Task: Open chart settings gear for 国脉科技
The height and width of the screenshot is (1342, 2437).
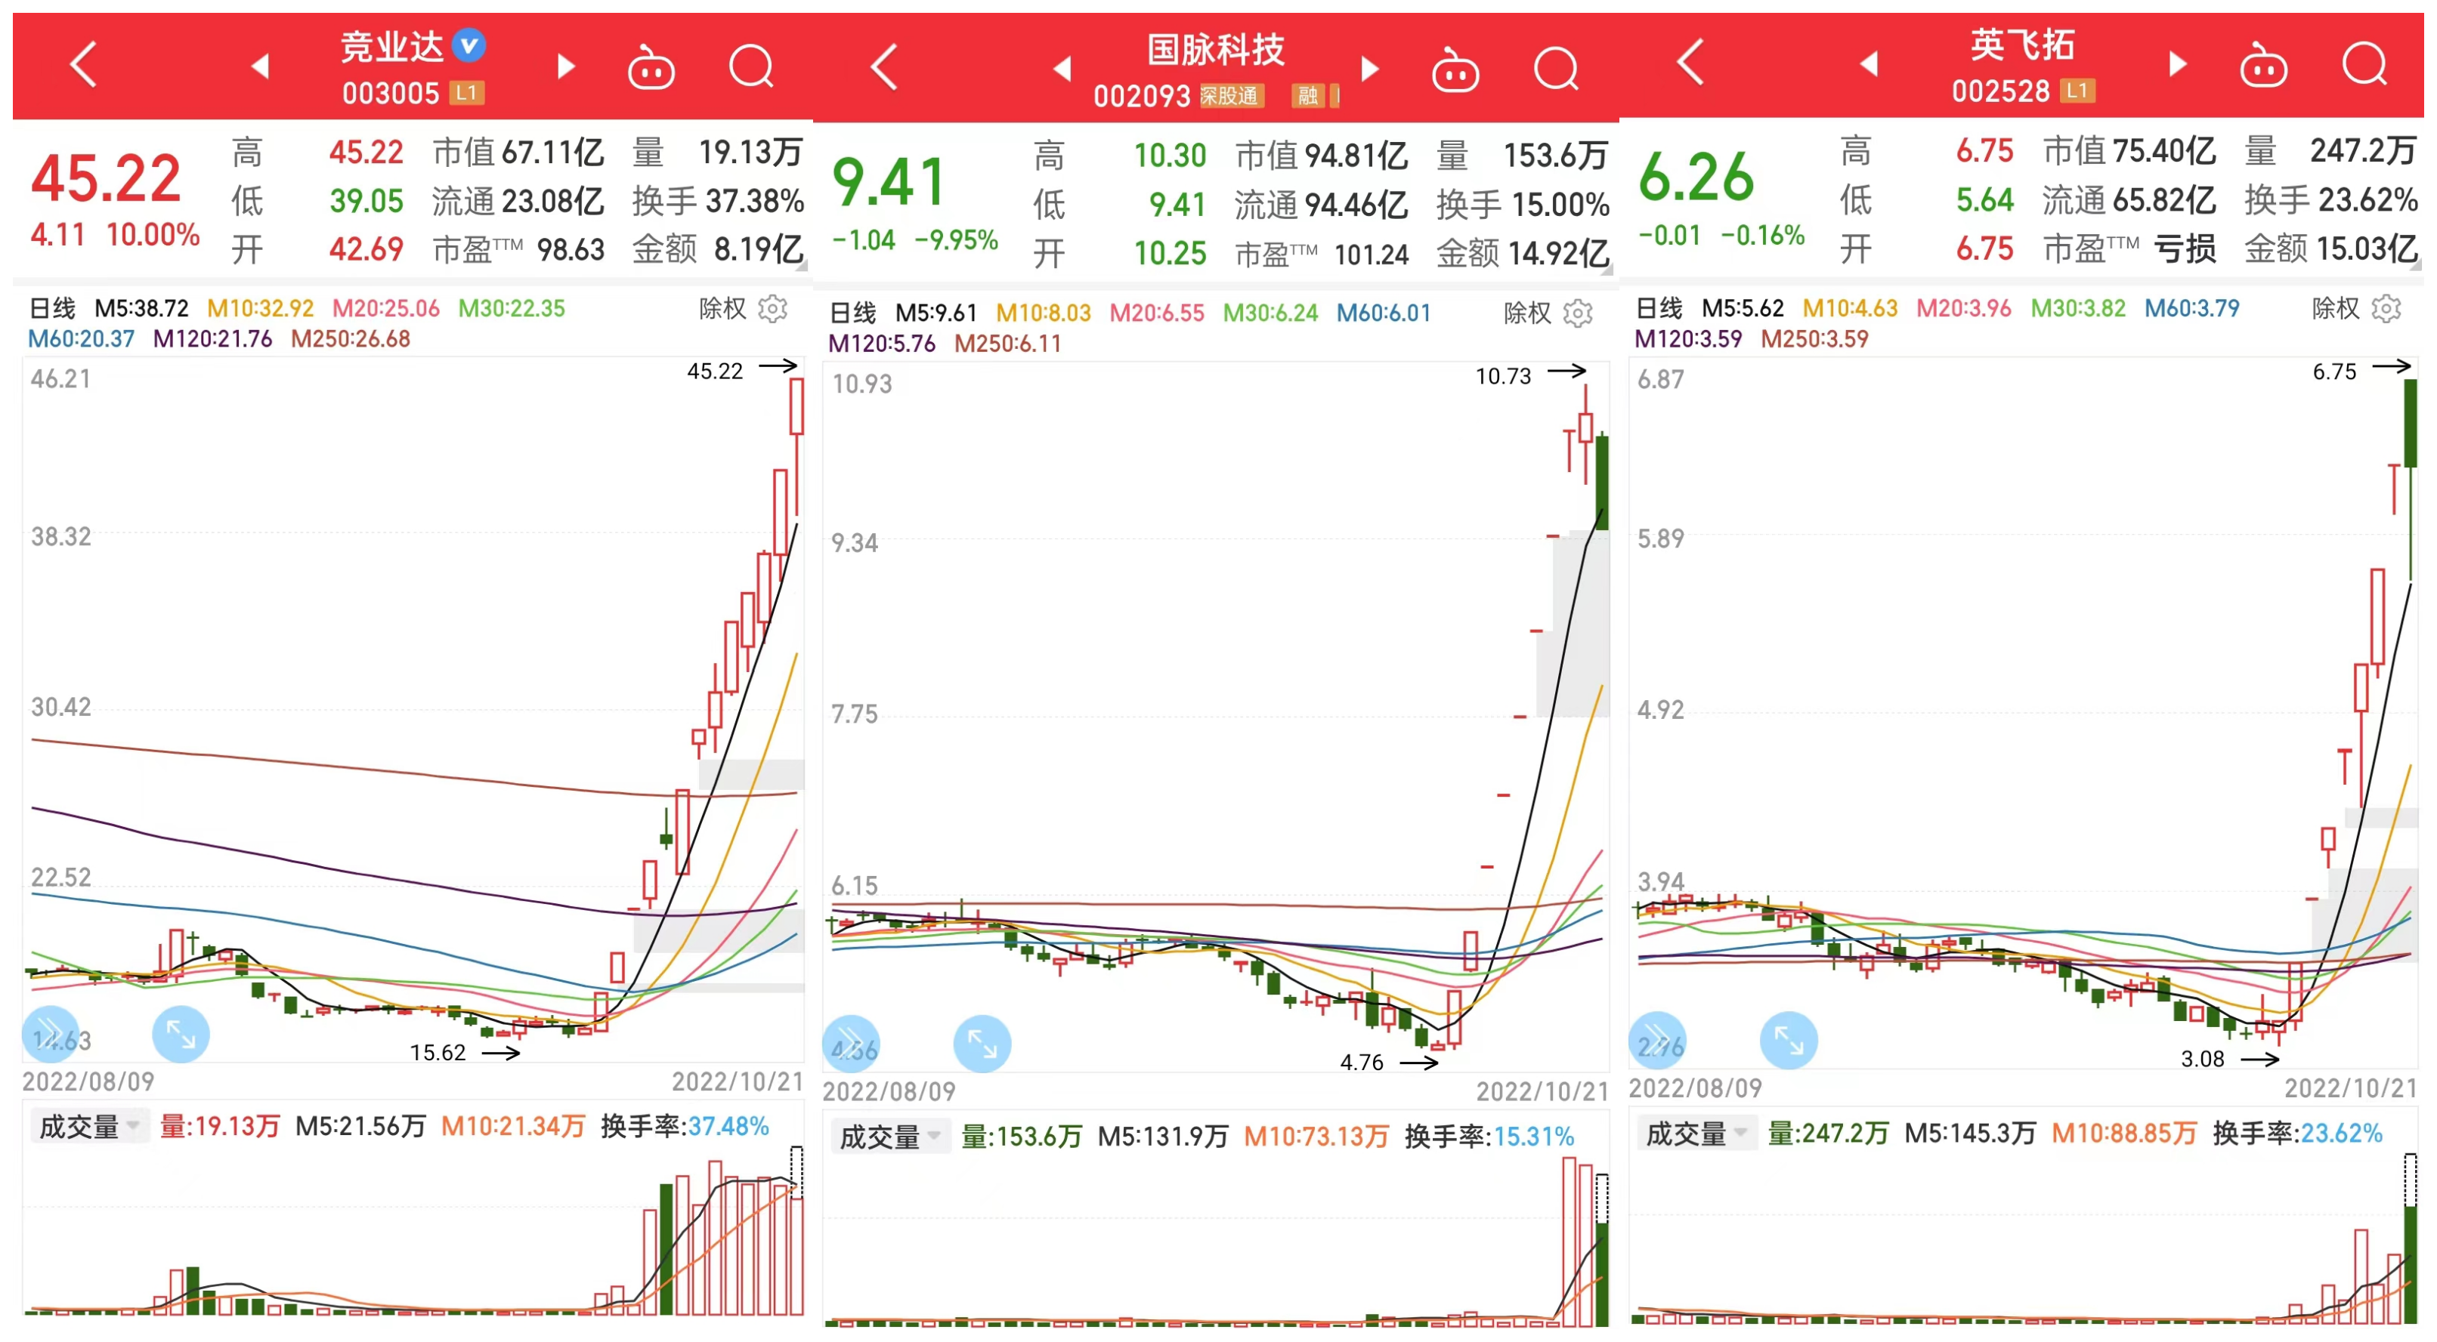Action: coord(1578,313)
